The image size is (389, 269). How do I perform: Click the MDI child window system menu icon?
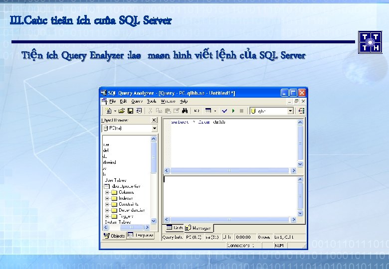(x=104, y=101)
